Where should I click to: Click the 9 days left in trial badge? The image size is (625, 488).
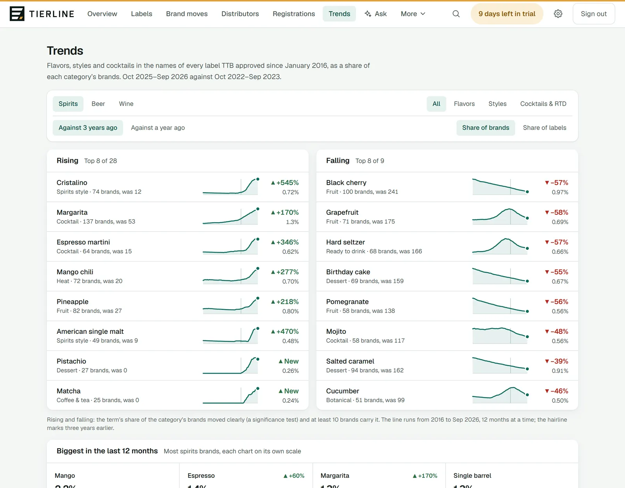click(507, 14)
